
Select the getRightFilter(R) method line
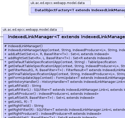point(65,110)
